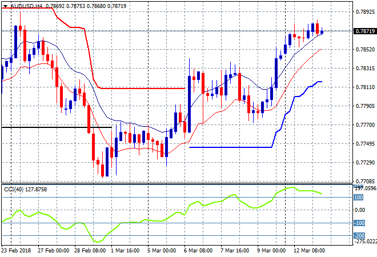Click the CCI level -200 marker

coord(359,236)
